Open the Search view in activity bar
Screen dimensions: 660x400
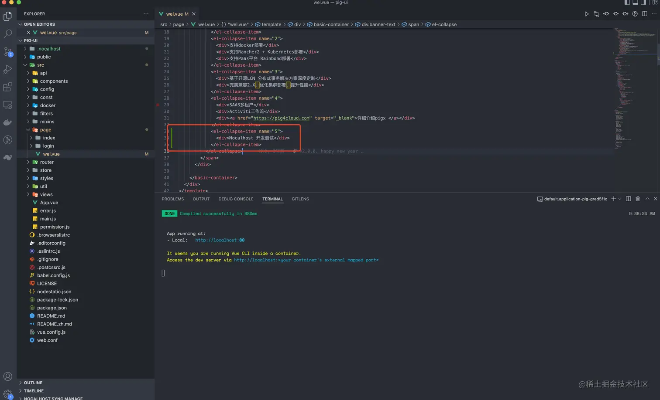8,34
